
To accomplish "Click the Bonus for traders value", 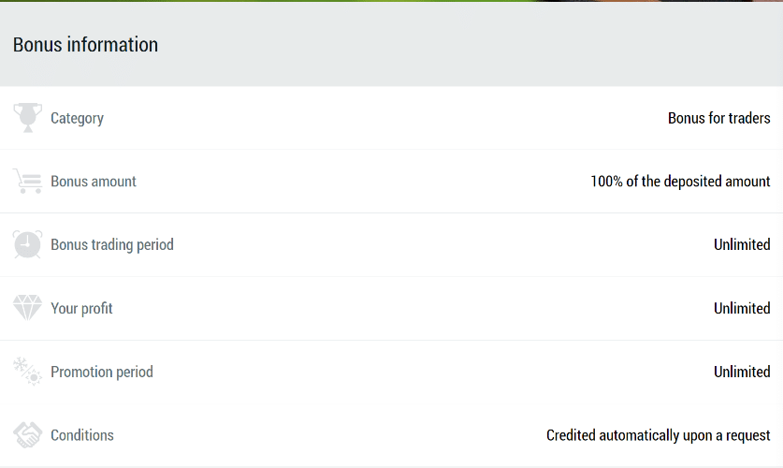I will click(x=719, y=118).
